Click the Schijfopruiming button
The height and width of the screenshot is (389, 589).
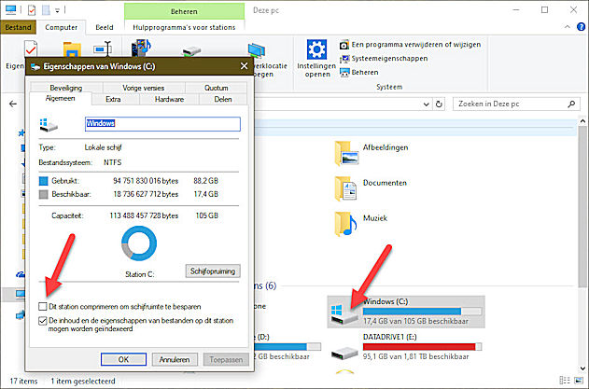point(214,271)
